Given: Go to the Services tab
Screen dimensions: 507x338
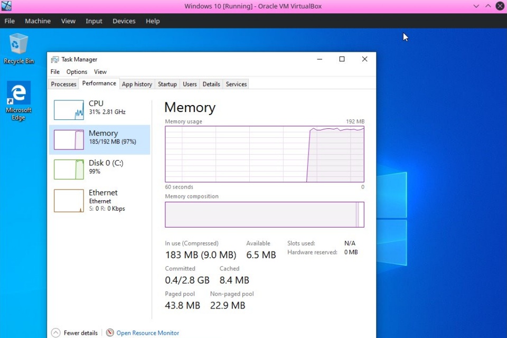Looking at the screenshot, I should [x=236, y=84].
